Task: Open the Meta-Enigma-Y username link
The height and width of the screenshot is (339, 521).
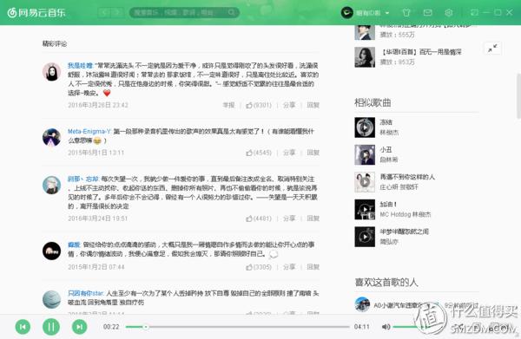Action: [x=89, y=132]
